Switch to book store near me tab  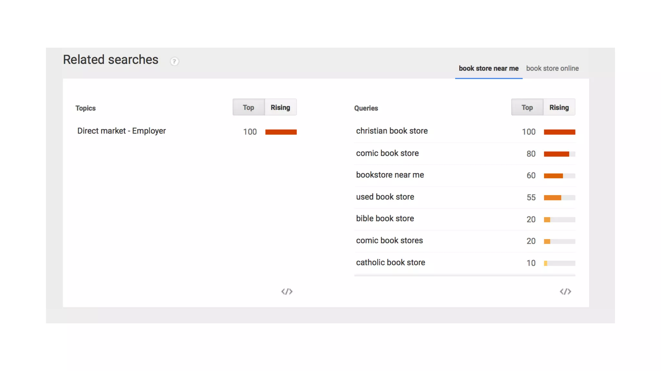point(488,69)
